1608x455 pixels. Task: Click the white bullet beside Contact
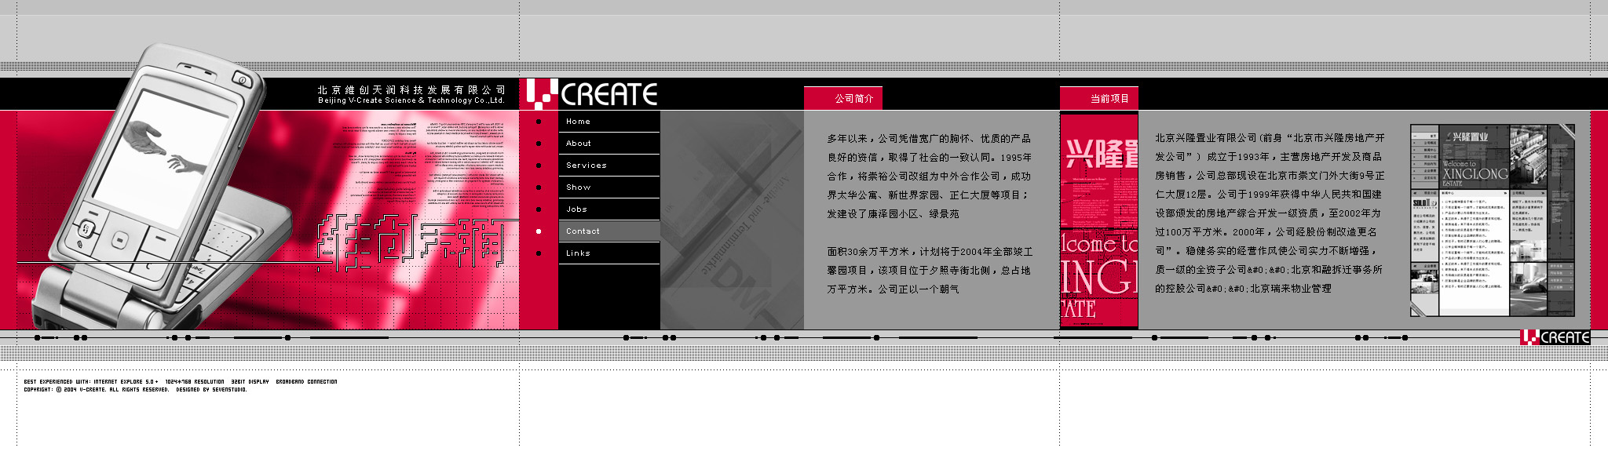(539, 231)
